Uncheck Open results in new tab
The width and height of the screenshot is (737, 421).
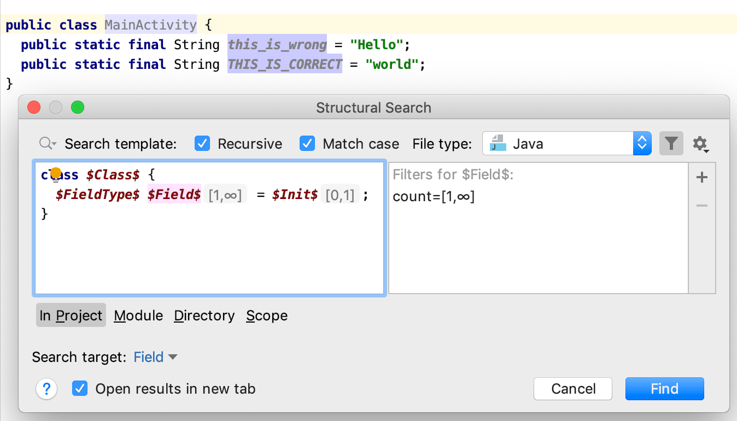click(x=80, y=389)
